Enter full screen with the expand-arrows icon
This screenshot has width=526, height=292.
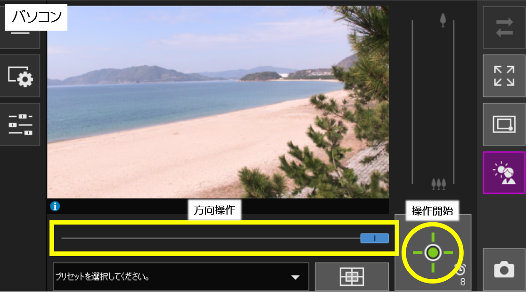click(x=504, y=76)
